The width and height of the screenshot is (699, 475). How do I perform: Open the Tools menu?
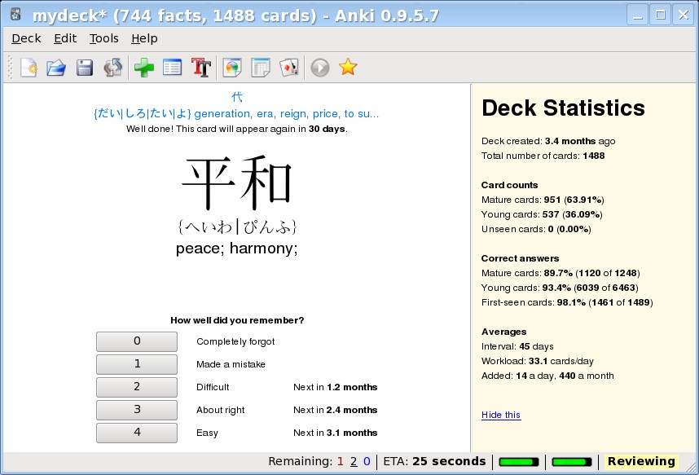[x=103, y=38]
